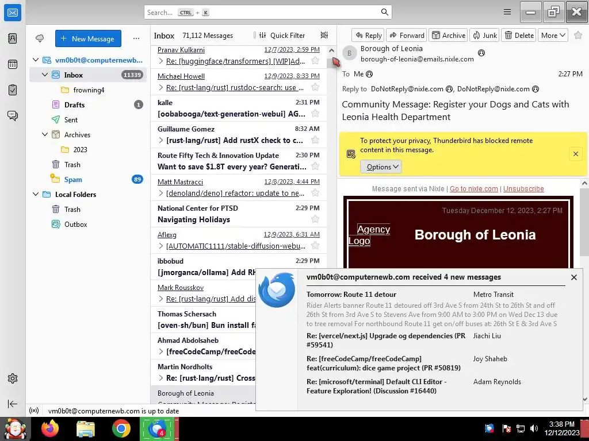Star the Matt Mastracci message
The height and width of the screenshot is (441, 589).
point(316,193)
